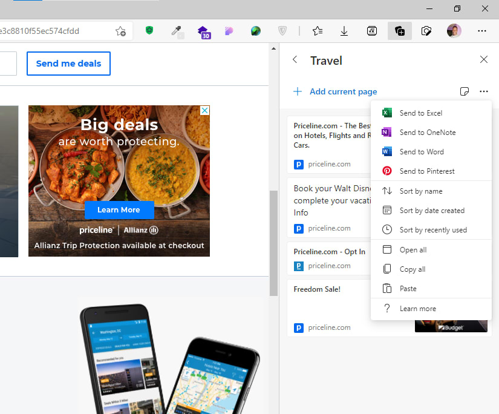Select Open all in menu
Screen dimensions: 499x414
click(x=431, y=250)
